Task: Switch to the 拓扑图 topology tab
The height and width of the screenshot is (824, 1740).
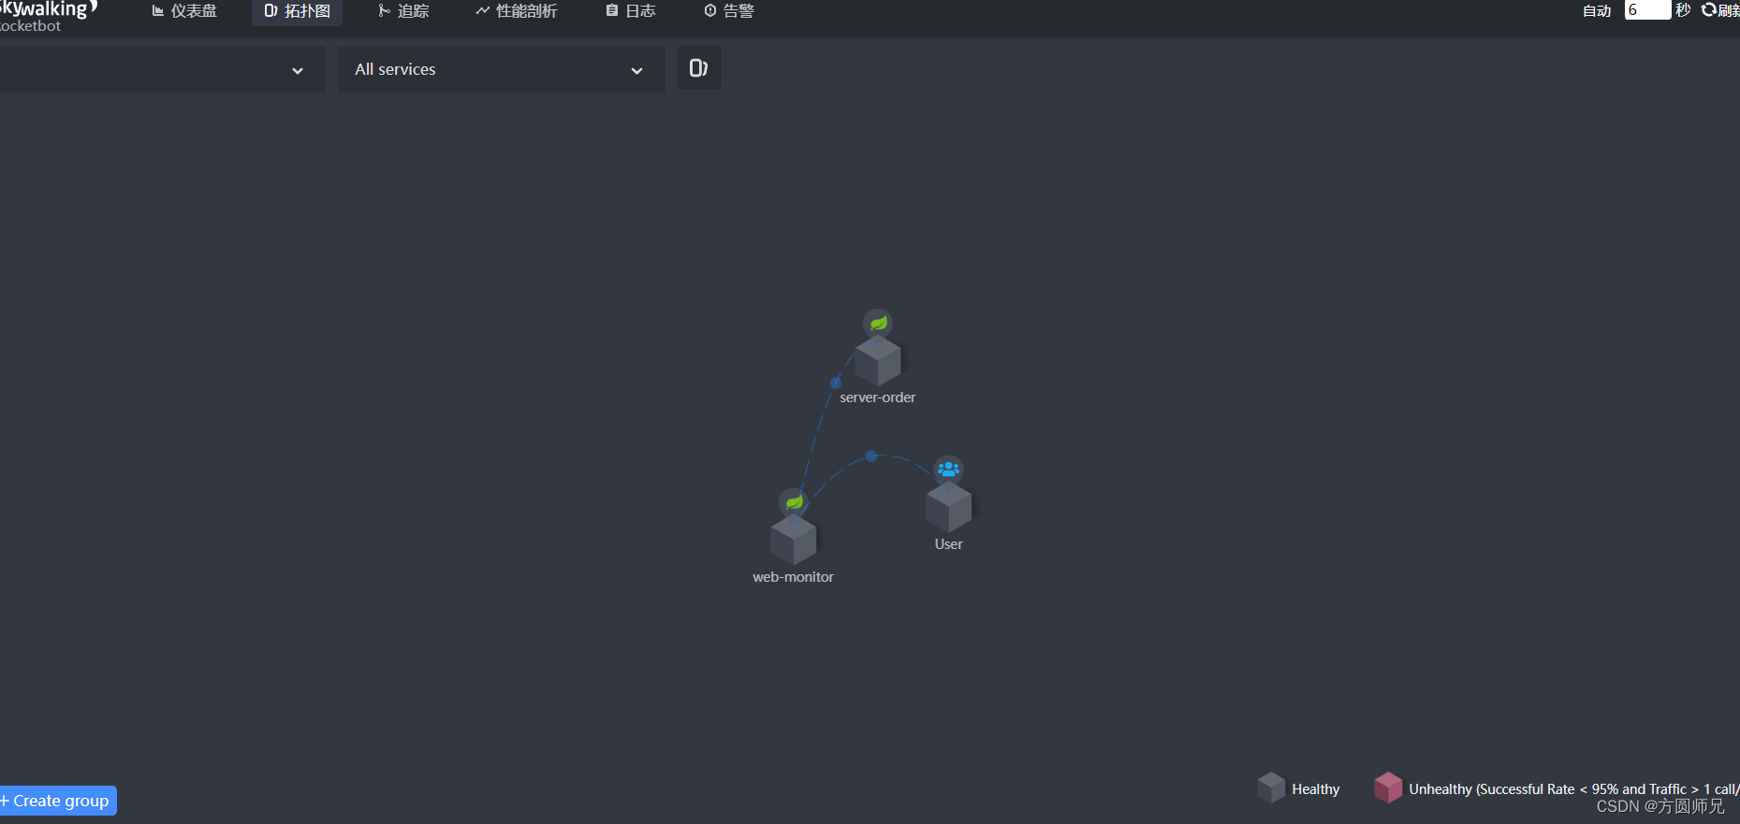Action: (297, 11)
